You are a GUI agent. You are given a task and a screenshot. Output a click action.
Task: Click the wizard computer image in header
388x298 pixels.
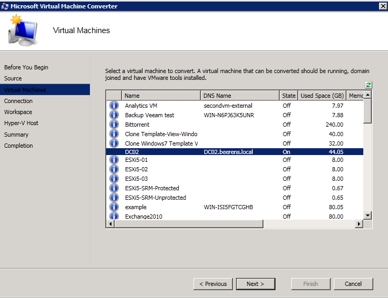tap(22, 30)
